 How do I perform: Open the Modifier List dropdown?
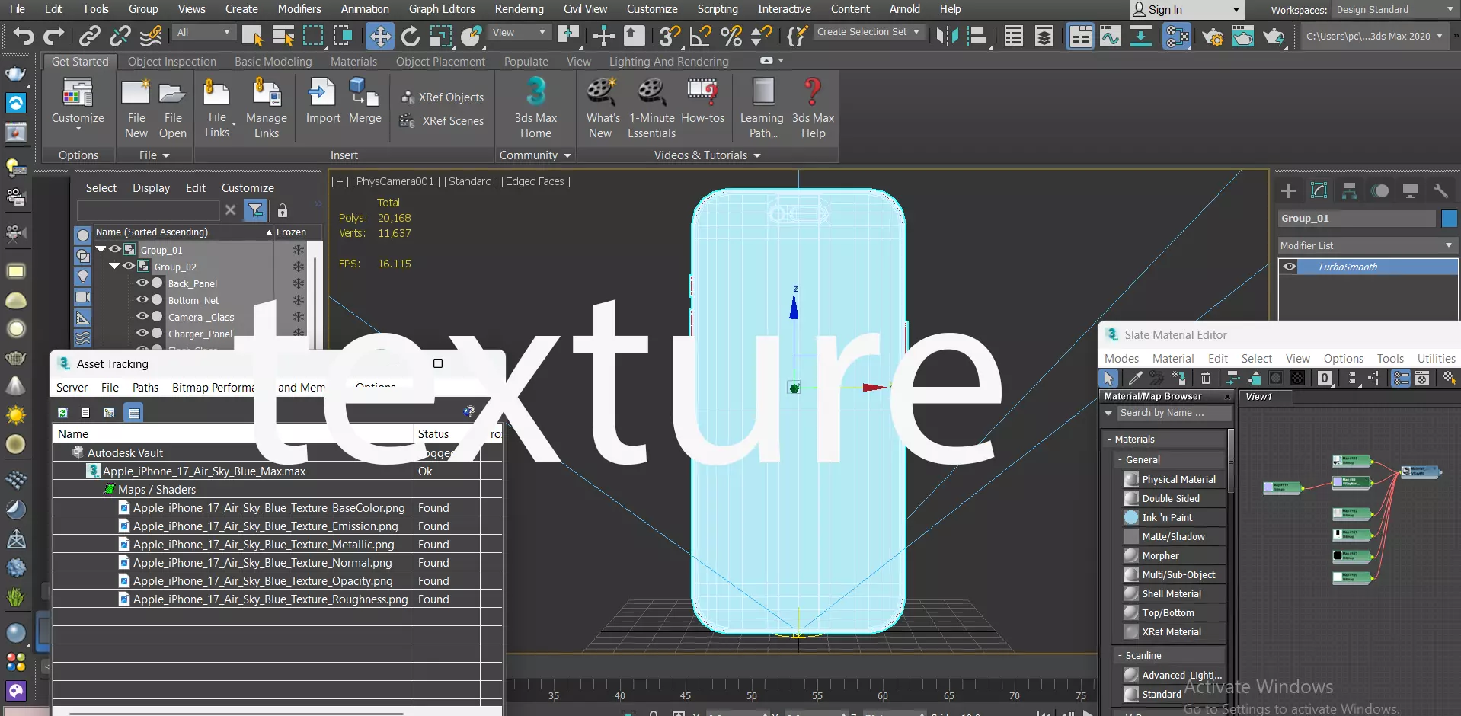[x=1367, y=245]
